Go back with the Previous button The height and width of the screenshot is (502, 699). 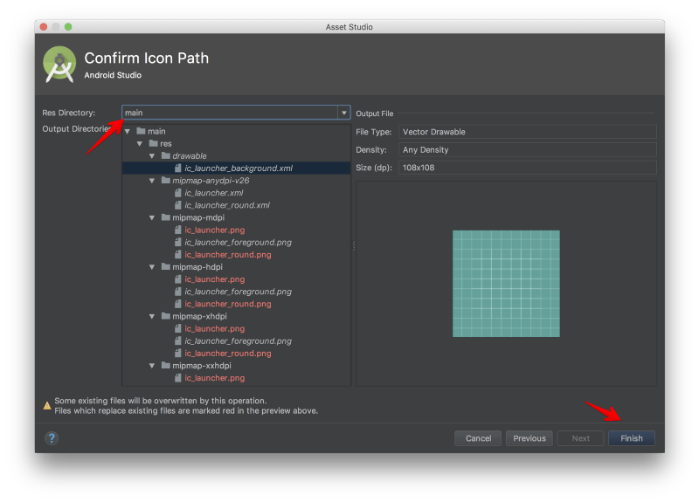[529, 438]
